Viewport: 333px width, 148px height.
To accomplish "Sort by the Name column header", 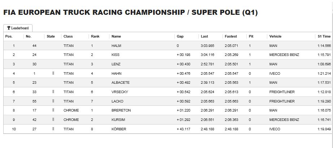I will pyautogui.click(x=116, y=36).
